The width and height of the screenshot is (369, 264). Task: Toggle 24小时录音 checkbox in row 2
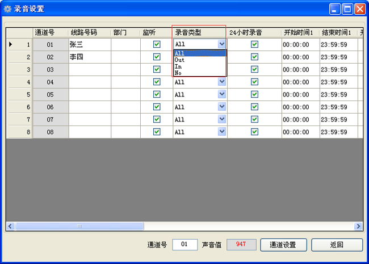point(254,57)
